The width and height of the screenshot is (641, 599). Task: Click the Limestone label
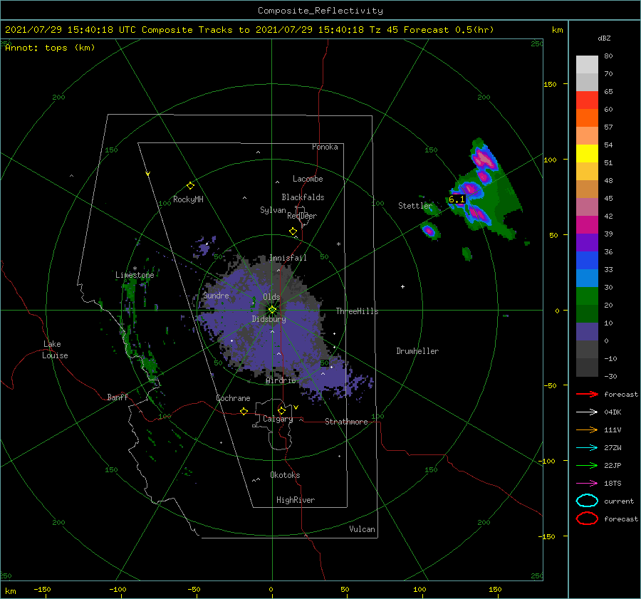pyautogui.click(x=135, y=275)
